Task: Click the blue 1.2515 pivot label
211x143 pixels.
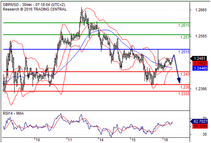Action: 184,52
